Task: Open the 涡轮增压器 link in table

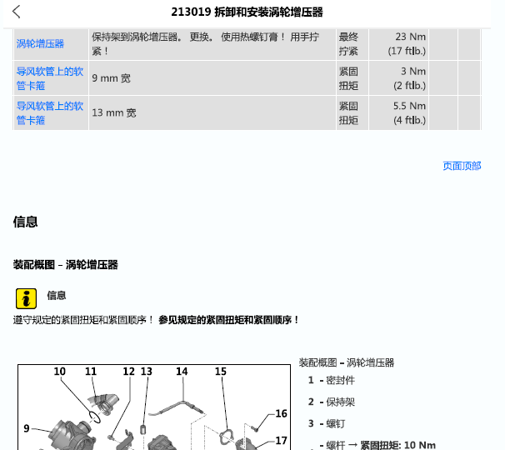Action: (40, 43)
